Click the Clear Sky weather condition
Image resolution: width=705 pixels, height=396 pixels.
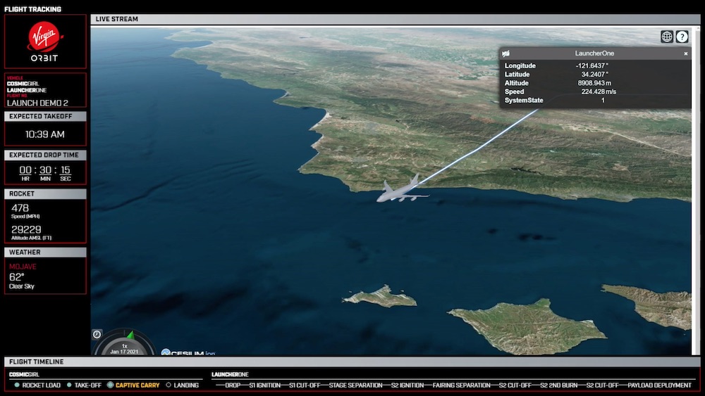click(x=22, y=286)
